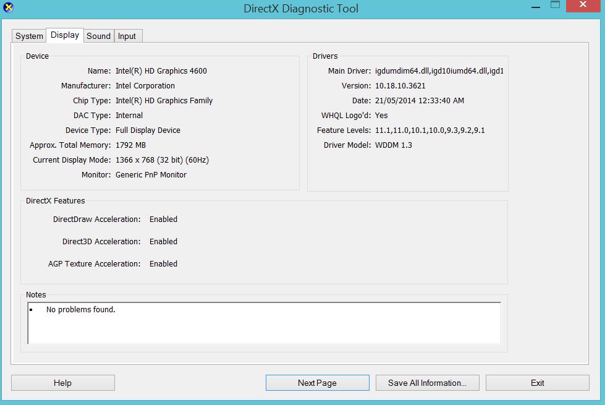605x405 pixels.
Task: Click device name 'Intel(R) HD Graphics 4600'
Action: point(161,71)
